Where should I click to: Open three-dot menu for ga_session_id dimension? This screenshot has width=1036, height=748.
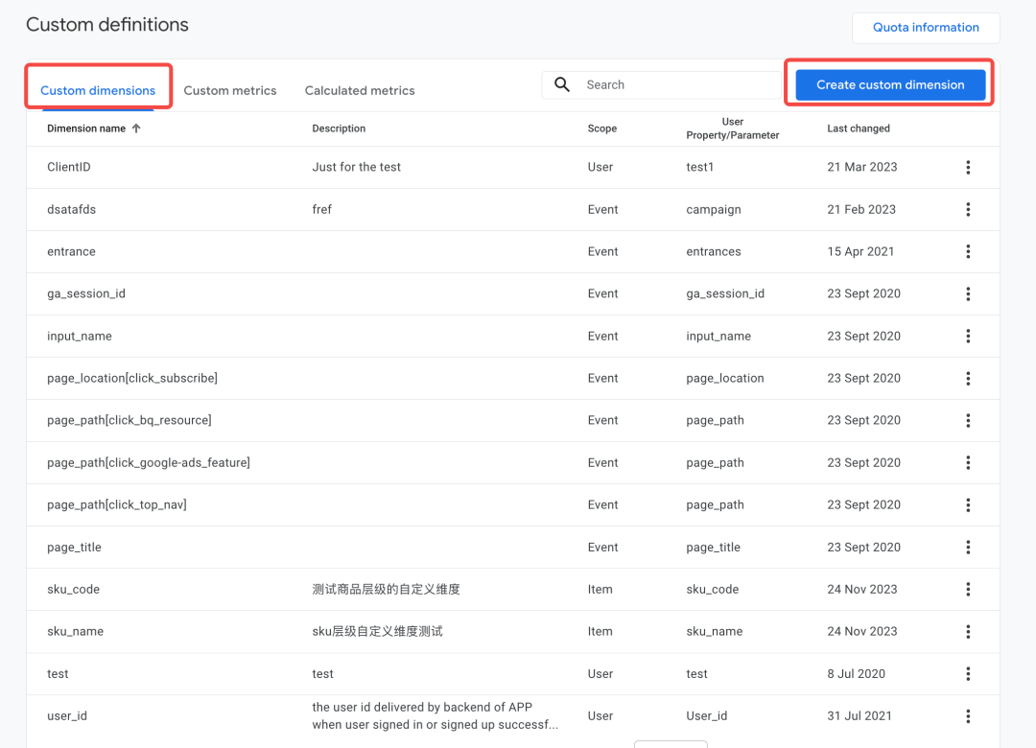pyautogui.click(x=968, y=294)
